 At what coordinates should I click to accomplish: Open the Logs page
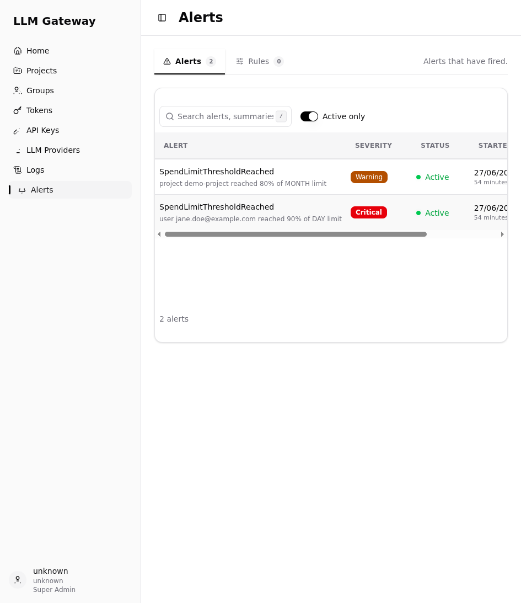[71, 170]
